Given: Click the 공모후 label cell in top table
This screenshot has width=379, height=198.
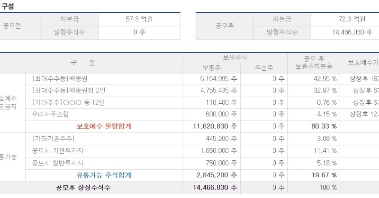Looking at the screenshot, I should 225,26.
